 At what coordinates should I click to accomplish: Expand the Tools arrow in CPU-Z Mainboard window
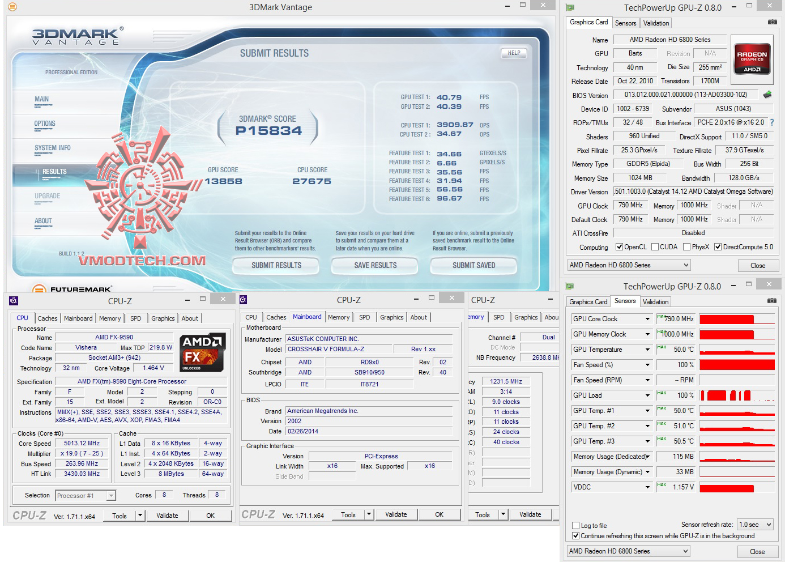point(369,514)
